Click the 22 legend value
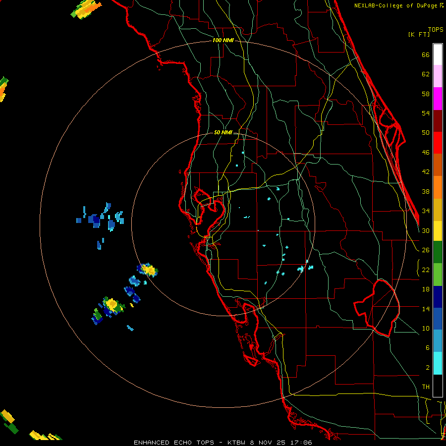 tap(426, 270)
